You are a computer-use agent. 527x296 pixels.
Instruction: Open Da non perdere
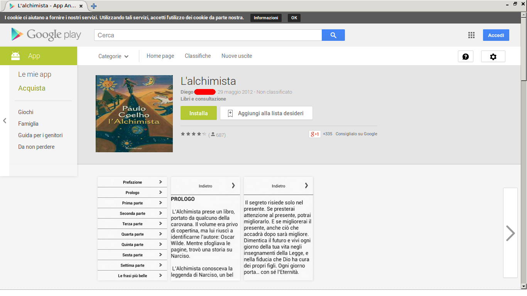click(x=36, y=147)
